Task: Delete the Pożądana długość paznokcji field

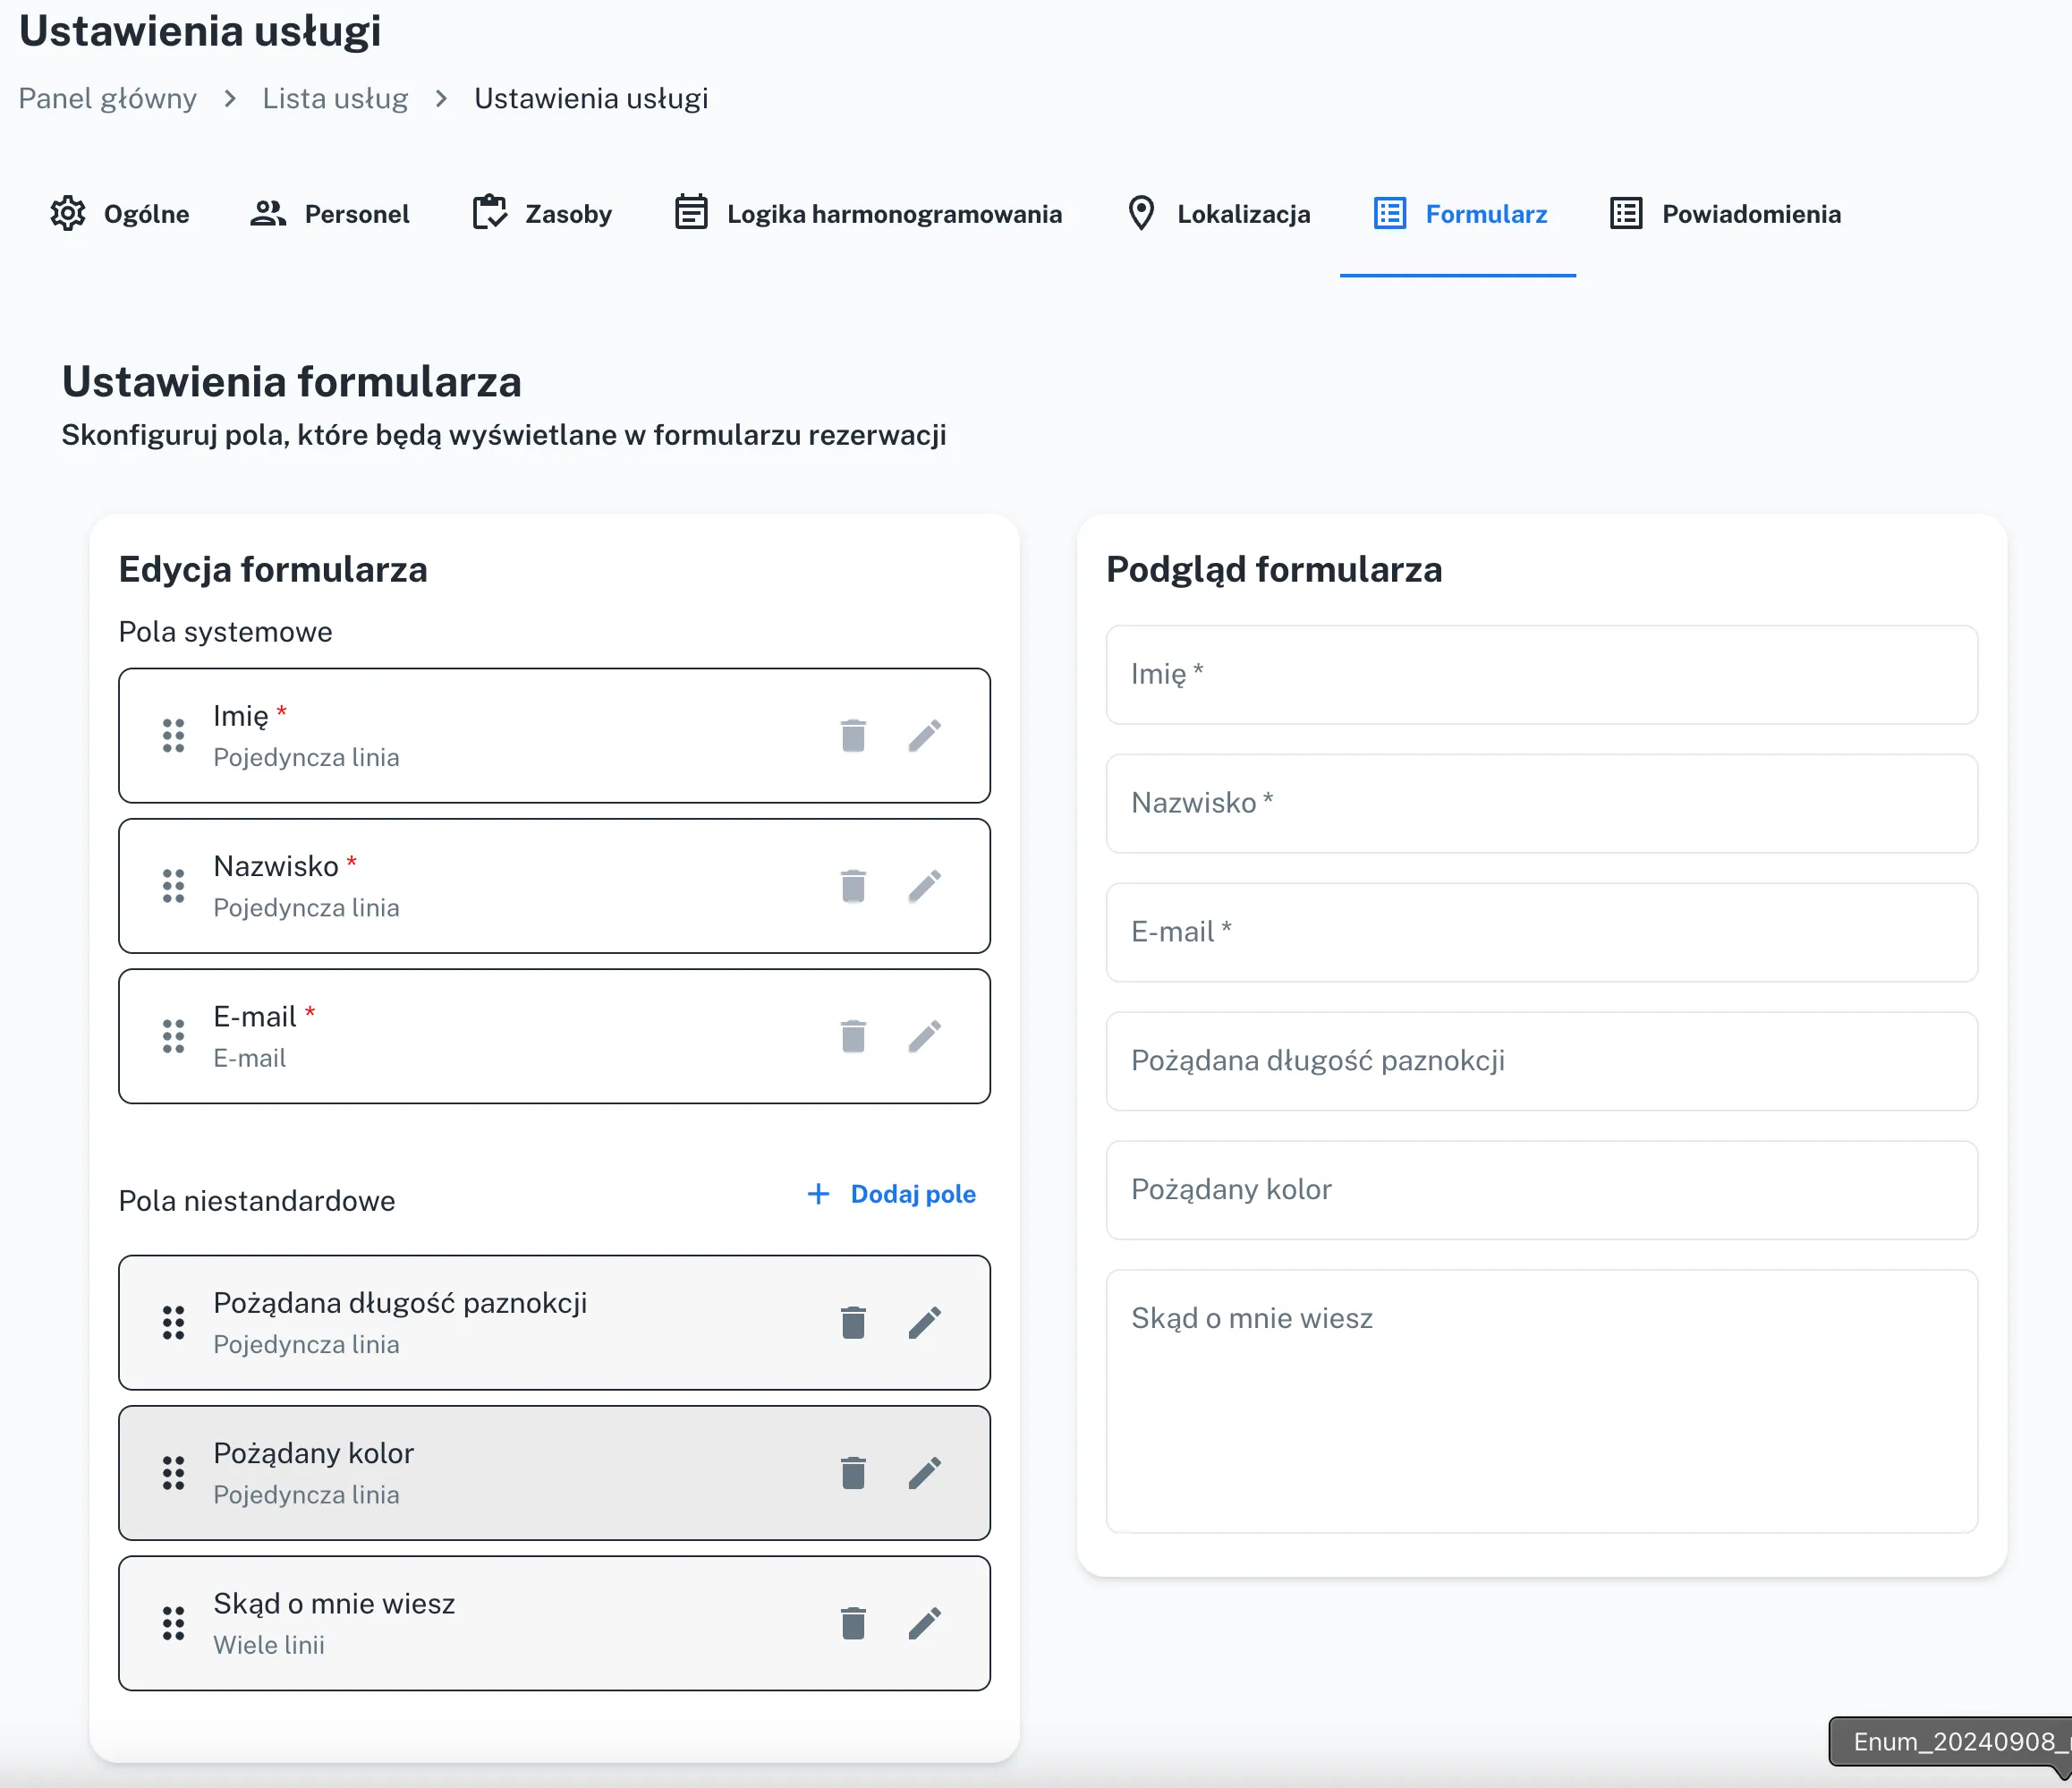Action: pos(852,1323)
